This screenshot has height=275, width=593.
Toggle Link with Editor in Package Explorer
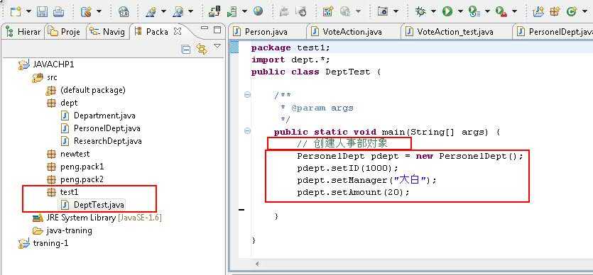click(202, 49)
